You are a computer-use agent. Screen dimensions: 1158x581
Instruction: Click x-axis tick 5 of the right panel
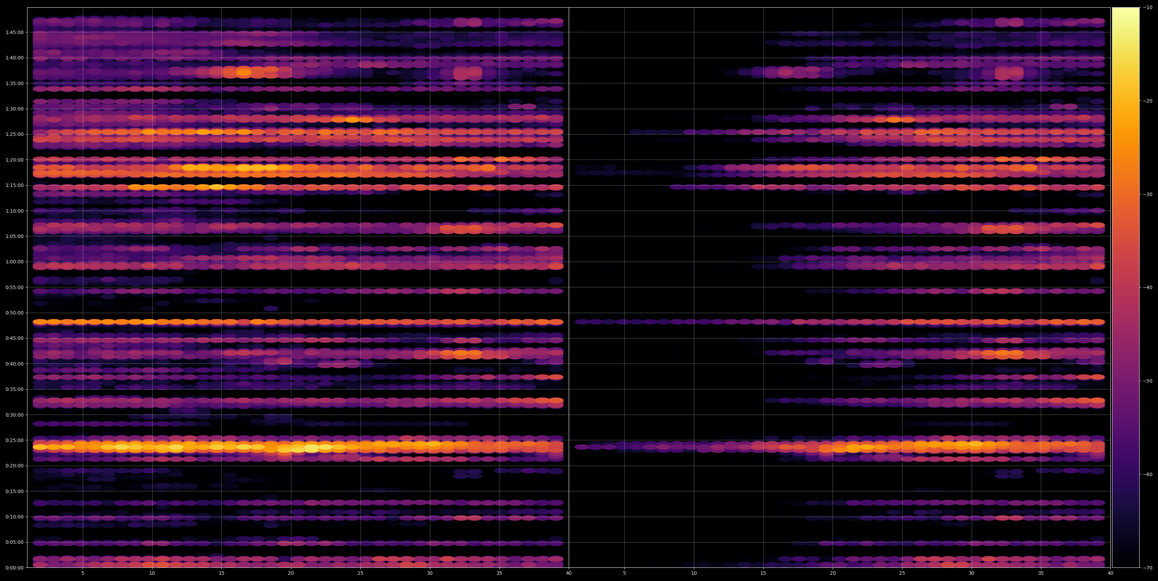(x=624, y=573)
